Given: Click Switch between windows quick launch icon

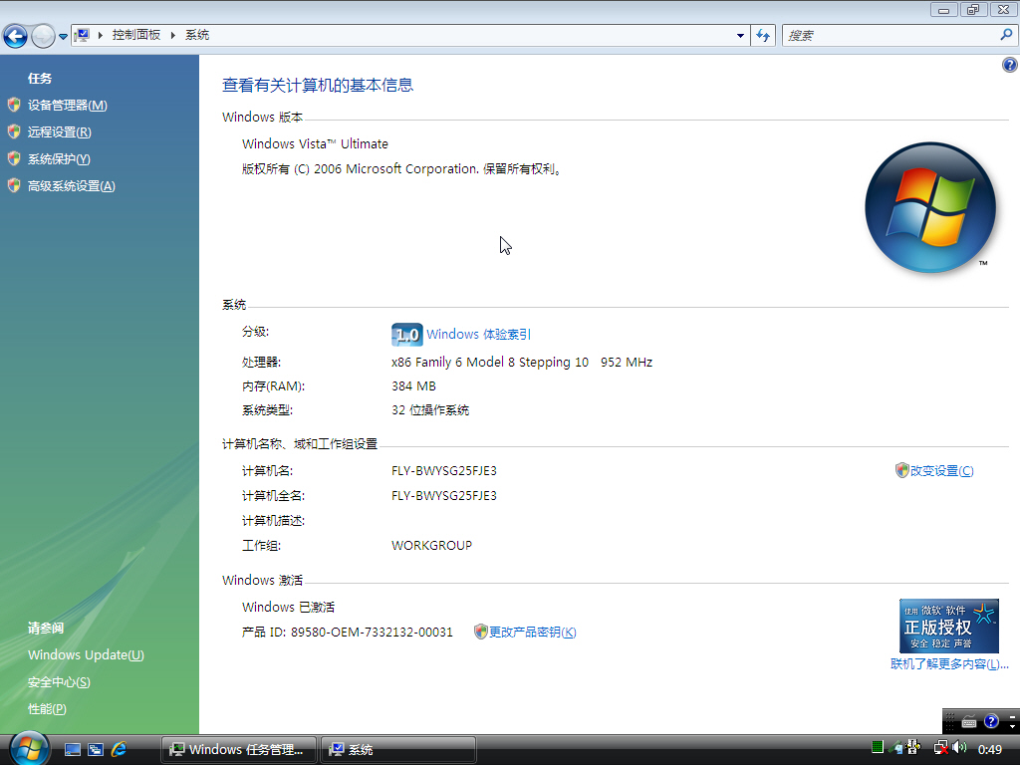Looking at the screenshot, I should [x=96, y=749].
